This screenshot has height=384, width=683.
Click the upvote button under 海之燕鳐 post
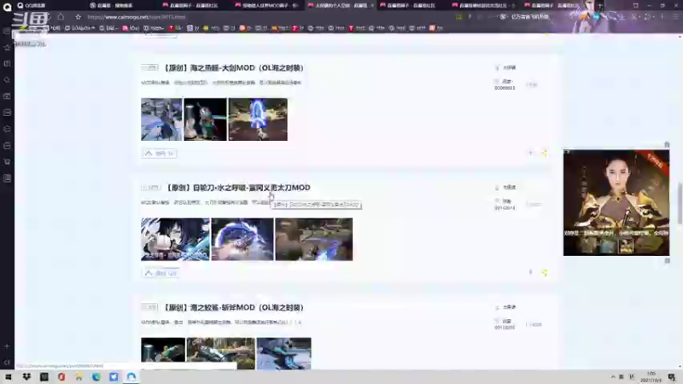coord(159,154)
